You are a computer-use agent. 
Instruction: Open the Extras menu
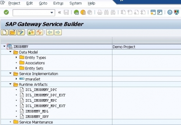59,3
